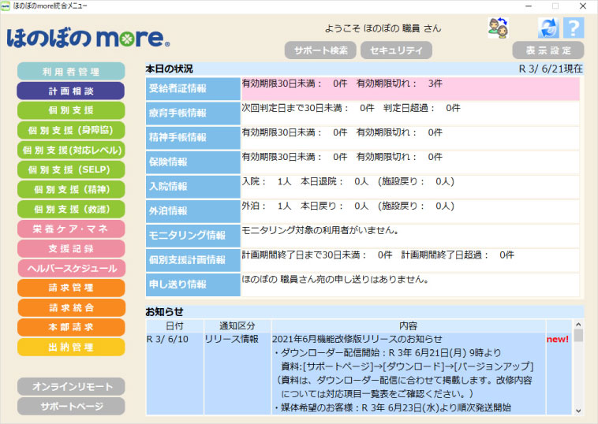The image size is (598, 424).
Task: Click the ほのぼのmore logo
Action: click(88, 37)
